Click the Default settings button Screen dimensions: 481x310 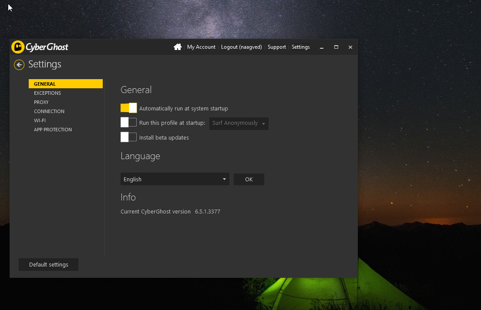coord(48,265)
